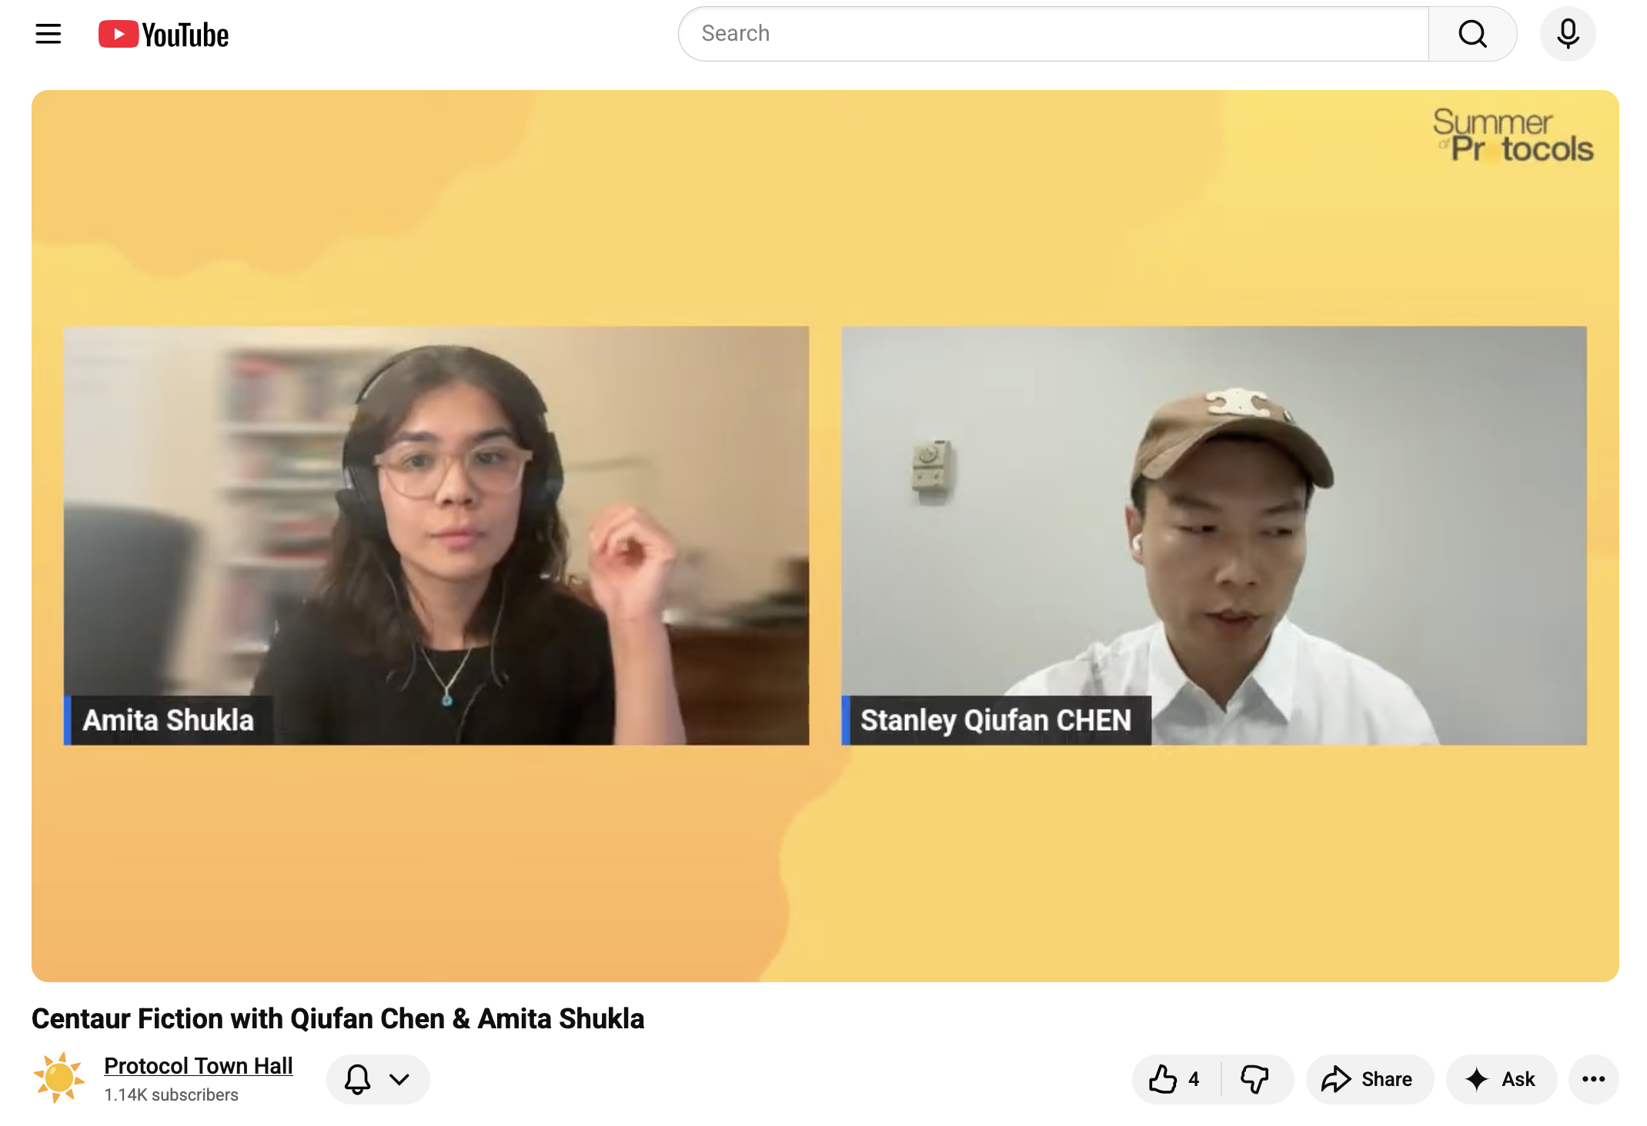Viewport: 1647px width, 1126px height.
Task: Open the three-dot more actions menu
Action: tap(1593, 1079)
